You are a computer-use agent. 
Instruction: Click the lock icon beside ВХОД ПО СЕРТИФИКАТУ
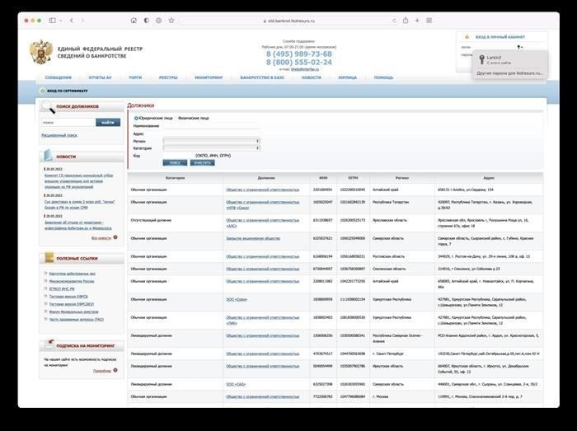click(x=42, y=91)
